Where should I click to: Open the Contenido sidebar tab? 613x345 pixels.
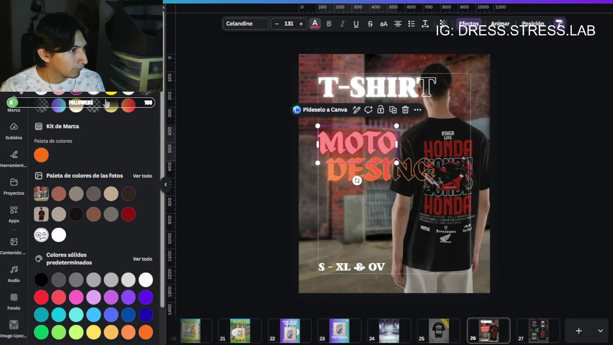pos(13,246)
